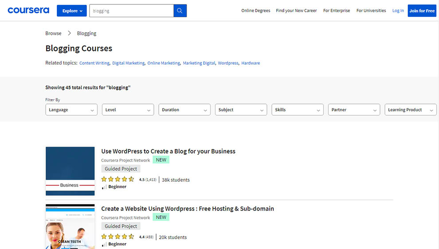Click the Log In link

[398, 11]
